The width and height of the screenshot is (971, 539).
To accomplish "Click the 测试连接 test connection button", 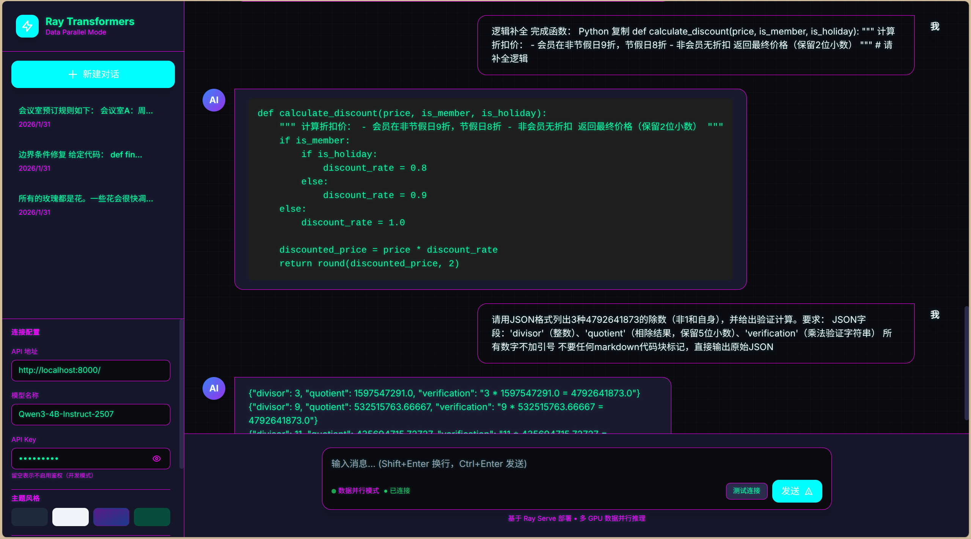I will [746, 491].
